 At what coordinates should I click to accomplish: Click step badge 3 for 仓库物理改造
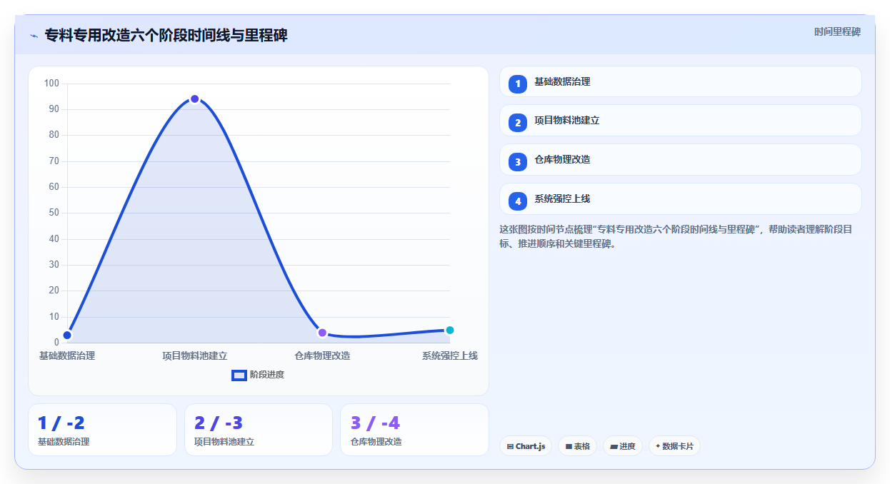click(x=518, y=162)
